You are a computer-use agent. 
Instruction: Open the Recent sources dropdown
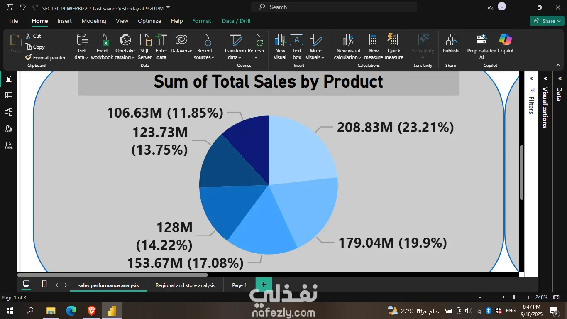[x=204, y=47]
